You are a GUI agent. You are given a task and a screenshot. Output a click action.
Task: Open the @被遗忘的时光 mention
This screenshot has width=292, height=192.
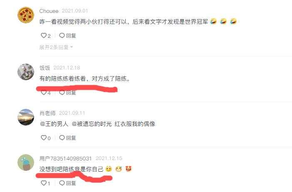click(92, 124)
